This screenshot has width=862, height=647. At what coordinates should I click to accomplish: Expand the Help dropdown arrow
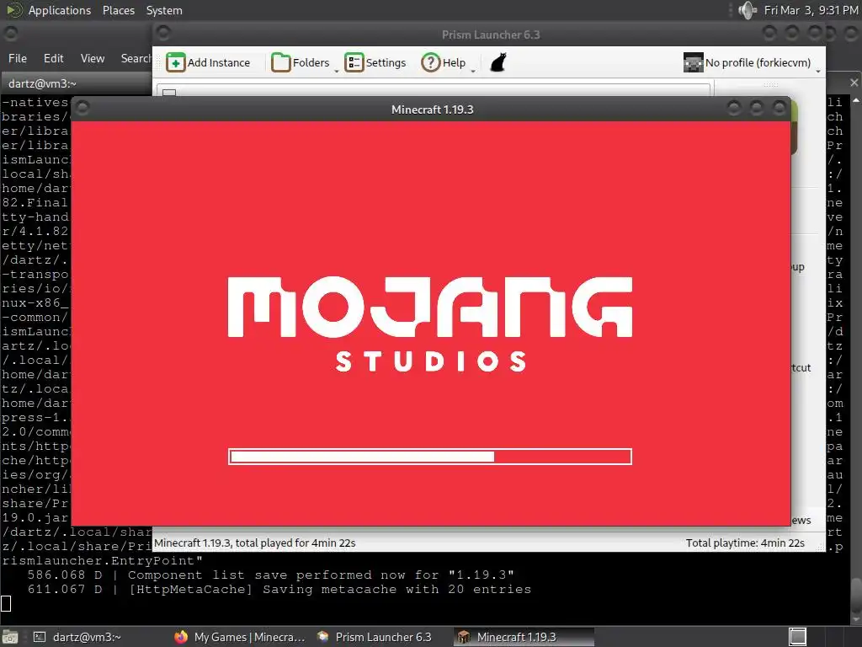point(473,71)
